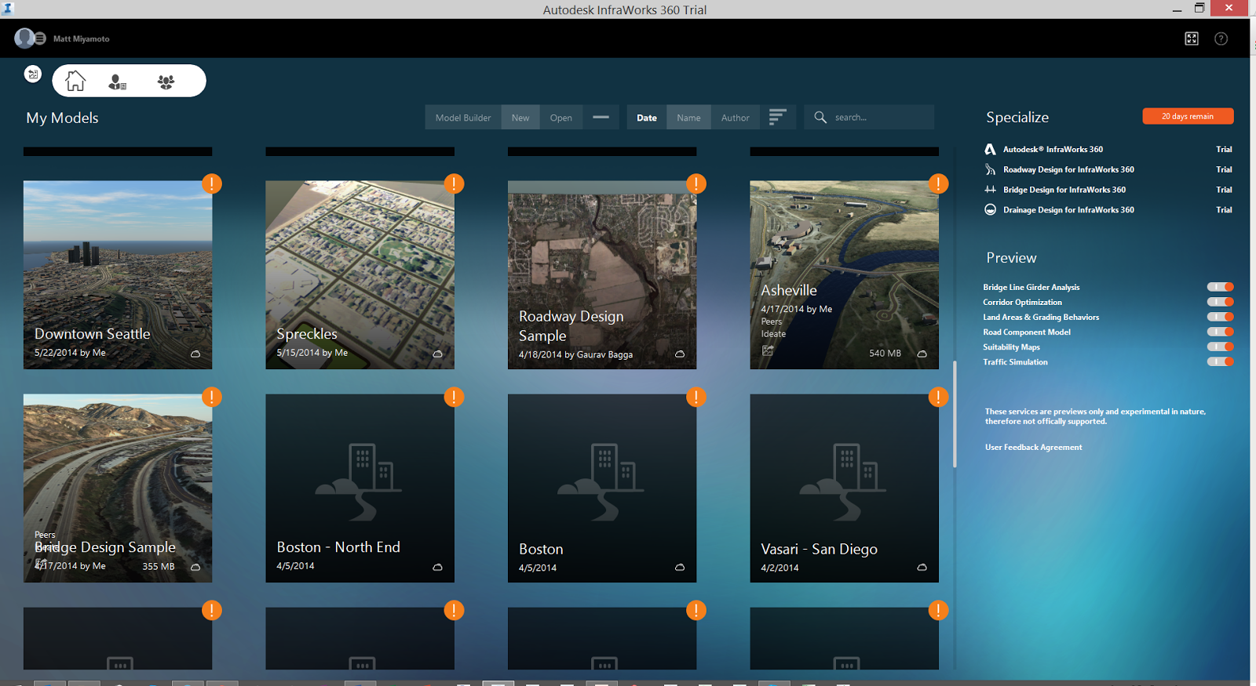Click the warning badge on Spreckles

[x=454, y=183]
